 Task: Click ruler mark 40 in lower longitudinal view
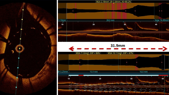click(163, 79)
